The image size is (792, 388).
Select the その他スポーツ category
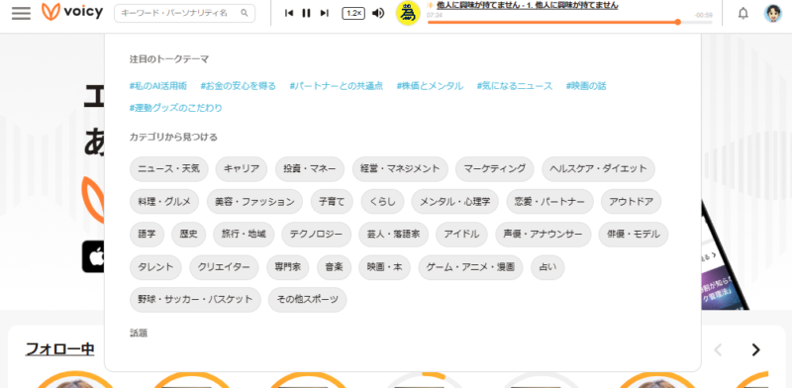click(308, 300)
